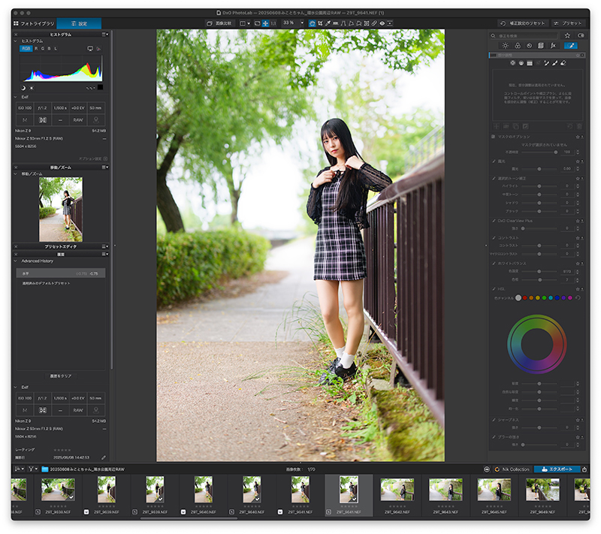Show the G channel in histogram
The width and height of the screenshot is (601, 534).
(x=43, y=49)
